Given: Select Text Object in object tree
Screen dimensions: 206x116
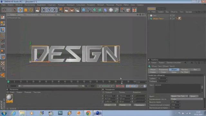Looking at the screenshot, I should point(158,19).
